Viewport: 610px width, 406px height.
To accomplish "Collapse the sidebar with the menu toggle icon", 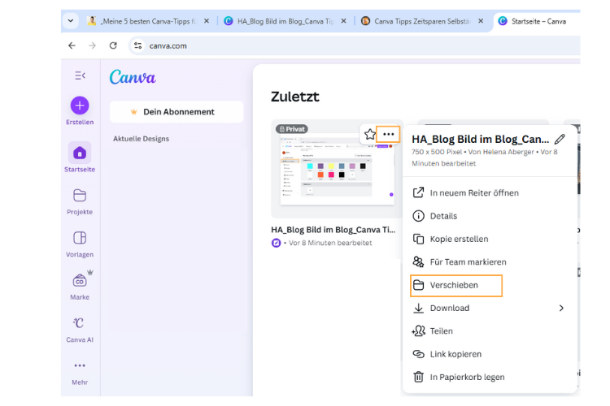I will (x=80, y=76).
